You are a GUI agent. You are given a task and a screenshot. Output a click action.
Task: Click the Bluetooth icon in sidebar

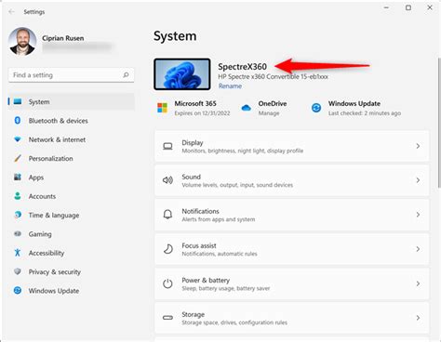(18, 120)
